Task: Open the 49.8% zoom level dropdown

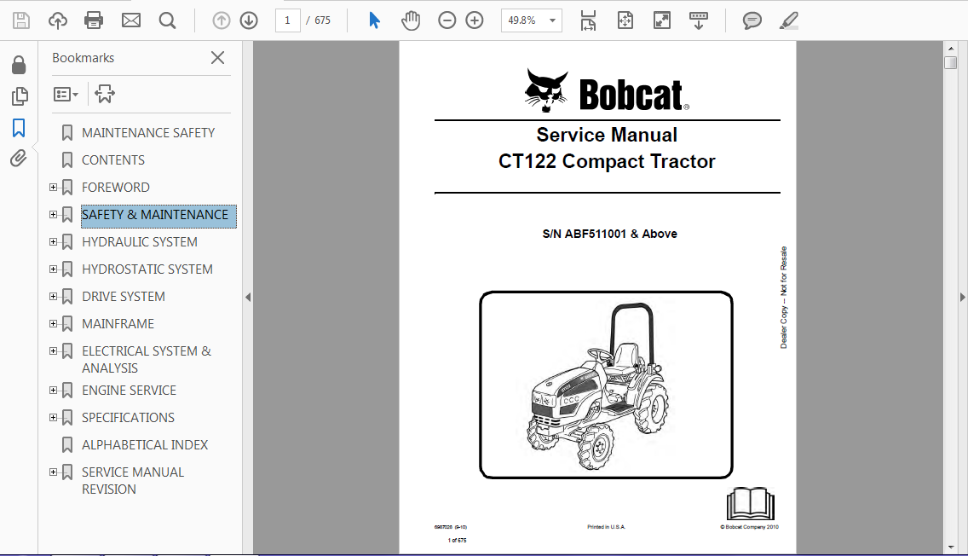Action: (x=532, y=20)
